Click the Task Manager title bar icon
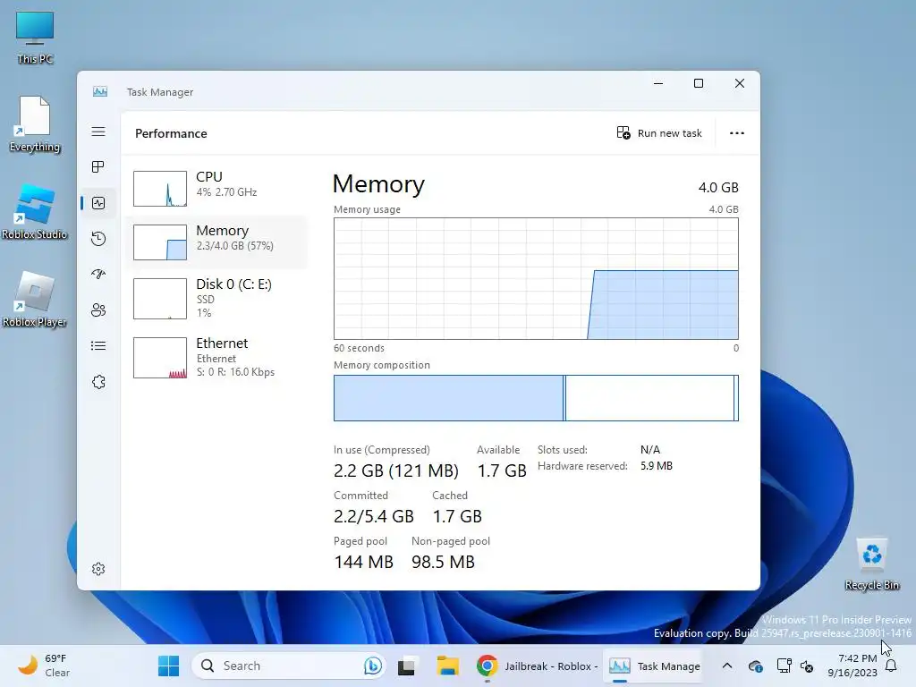 pyautogui.click(x=100, y=92)
